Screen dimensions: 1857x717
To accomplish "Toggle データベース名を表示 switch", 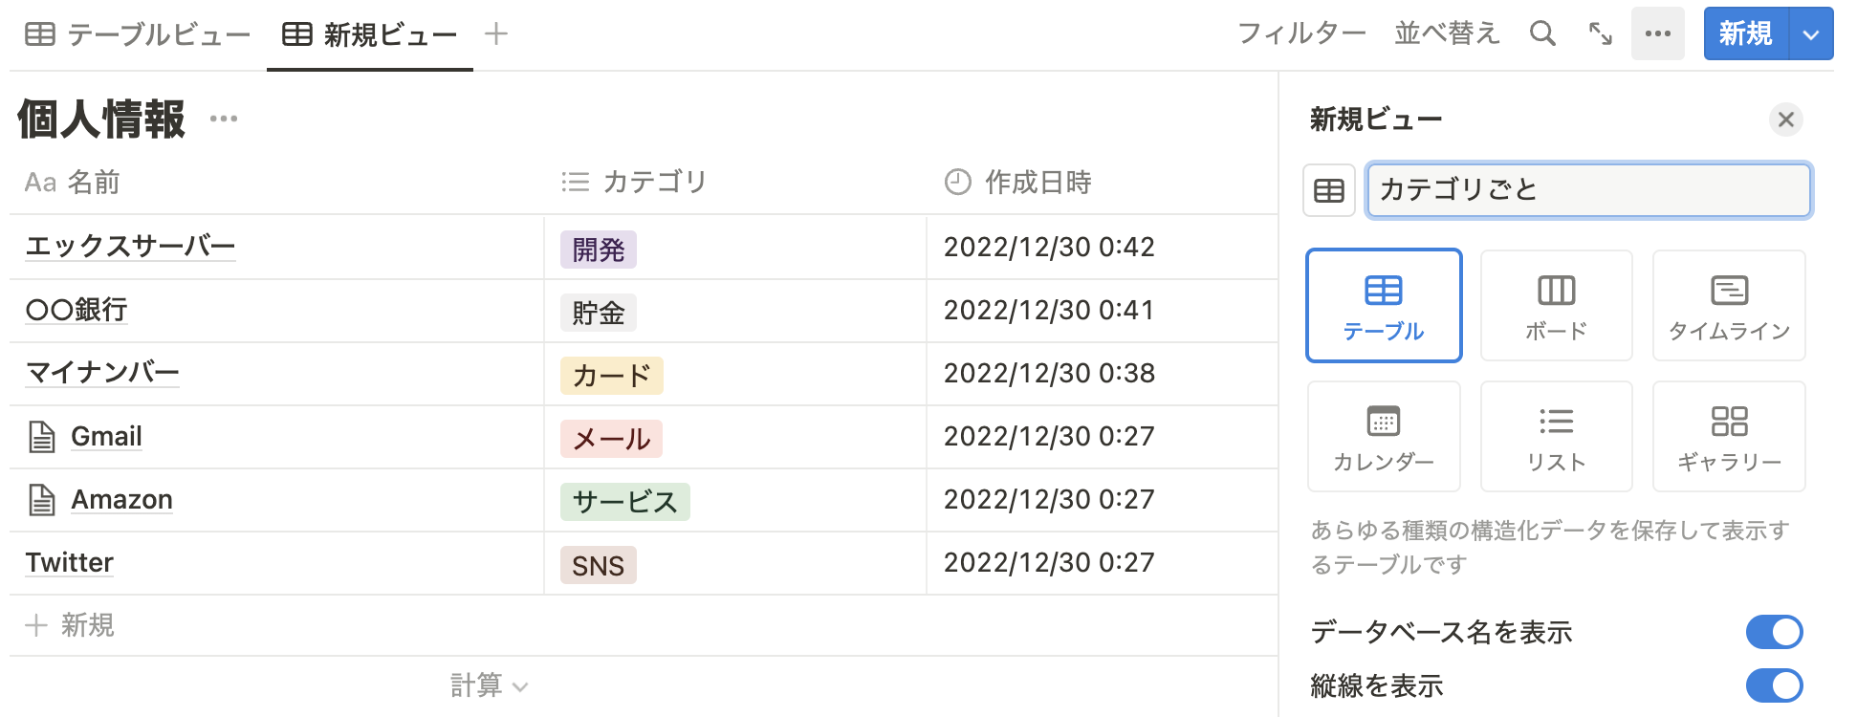I will click(1774, 632).
